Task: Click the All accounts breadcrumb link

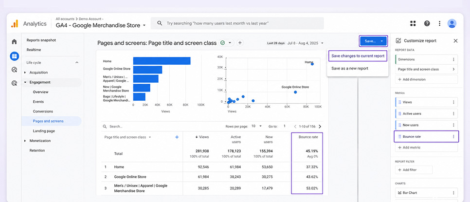Action: (65, 18)
